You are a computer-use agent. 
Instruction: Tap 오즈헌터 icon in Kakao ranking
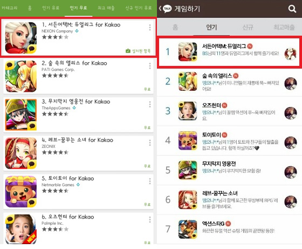(188, 111)
